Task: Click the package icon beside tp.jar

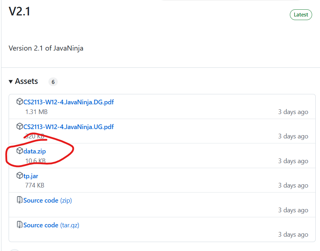Action: 20,175
